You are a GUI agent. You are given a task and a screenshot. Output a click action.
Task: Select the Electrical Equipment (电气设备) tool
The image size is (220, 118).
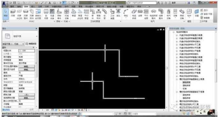click(x=169, y=14)
